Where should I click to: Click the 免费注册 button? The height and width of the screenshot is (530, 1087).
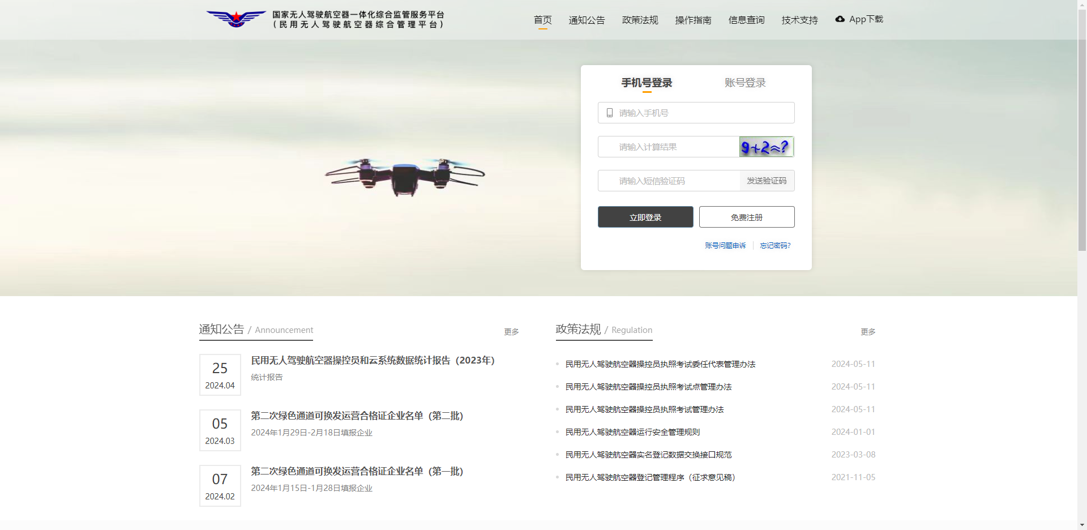(746, 217)
